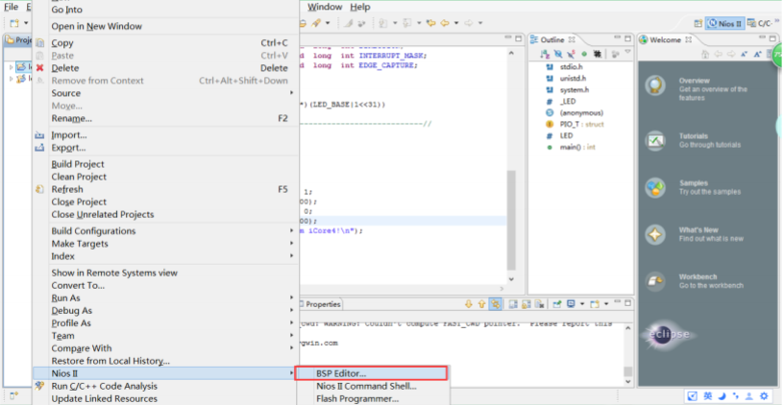Click the What's New star icon
This screenshot has height=405, width=784.
655,234
